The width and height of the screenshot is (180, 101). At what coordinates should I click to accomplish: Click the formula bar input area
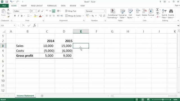point(107,26)
